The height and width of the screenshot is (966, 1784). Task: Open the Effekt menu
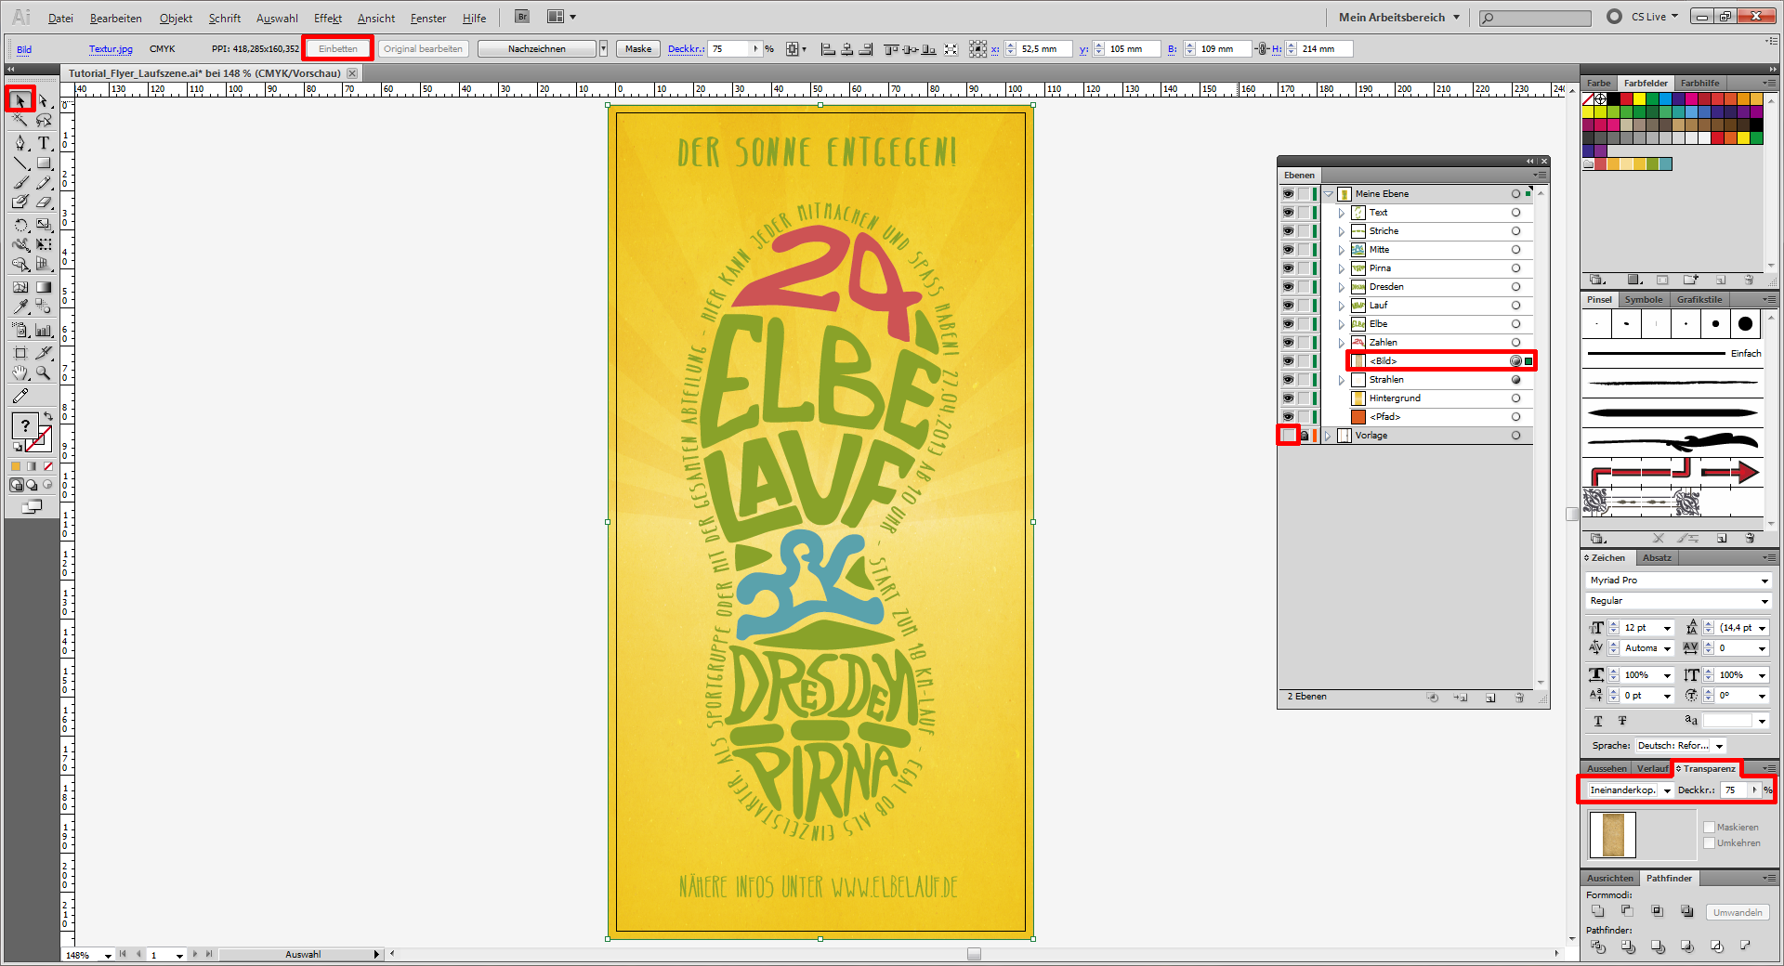[327, 18]
